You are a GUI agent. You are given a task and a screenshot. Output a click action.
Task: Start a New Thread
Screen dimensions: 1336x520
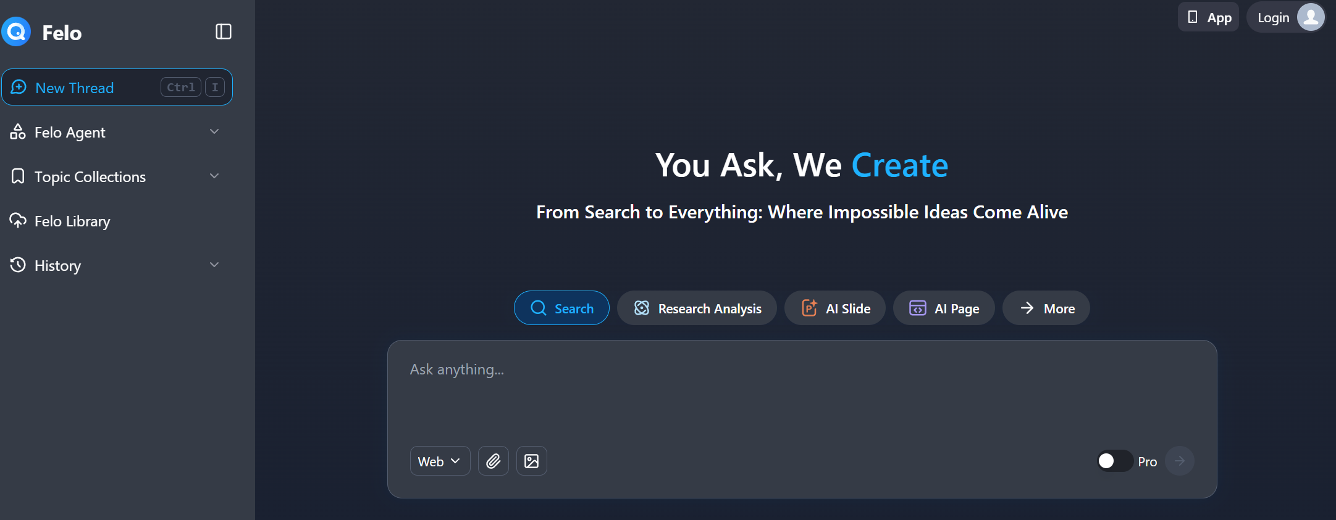[x=117, y=87]
